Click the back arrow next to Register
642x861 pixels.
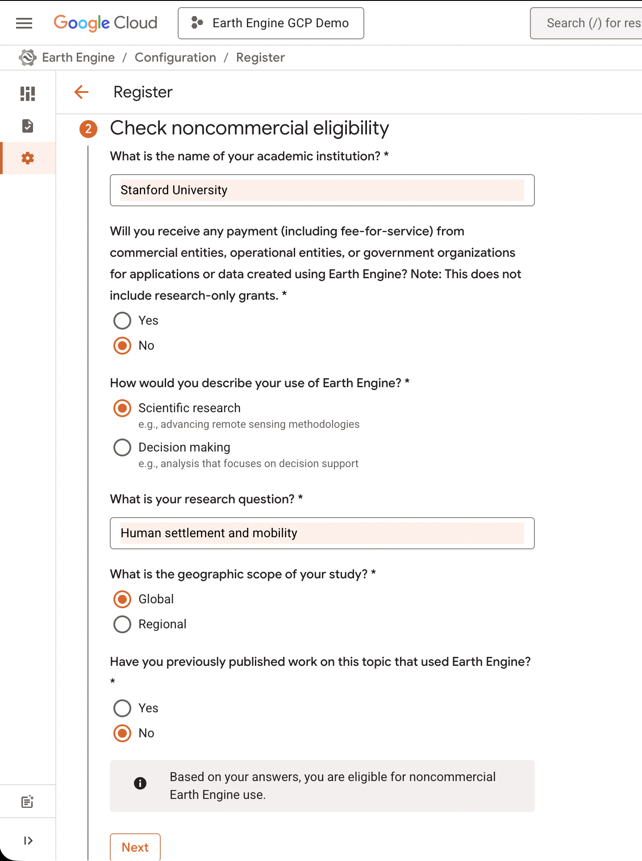tap(81, 92)
